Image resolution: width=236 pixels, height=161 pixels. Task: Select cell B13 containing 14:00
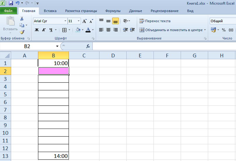point(53,156)
